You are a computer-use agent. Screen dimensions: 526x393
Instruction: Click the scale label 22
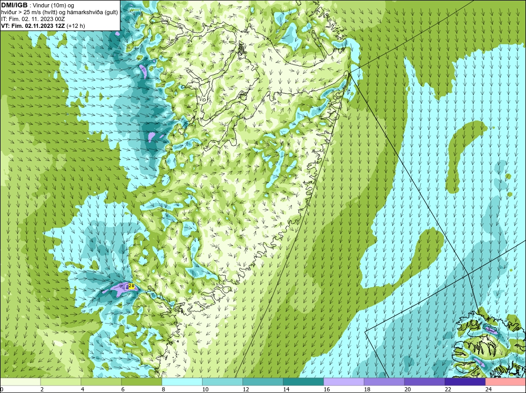[448, 389]
